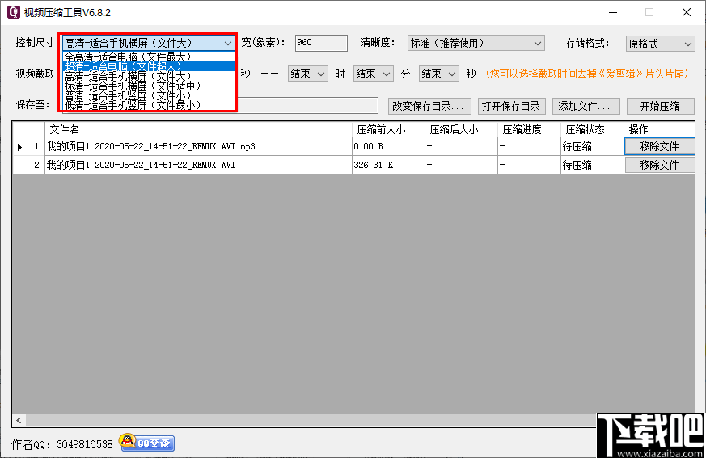Open the 清晰度 dropdown 标准(推荐使用)
This screenshot has width=706, height=458.
click(x=476, y=43)
